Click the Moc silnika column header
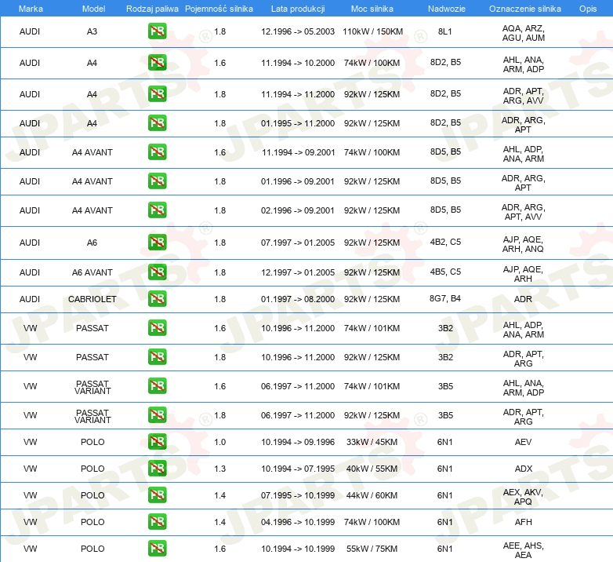 (x=372, y=9)
